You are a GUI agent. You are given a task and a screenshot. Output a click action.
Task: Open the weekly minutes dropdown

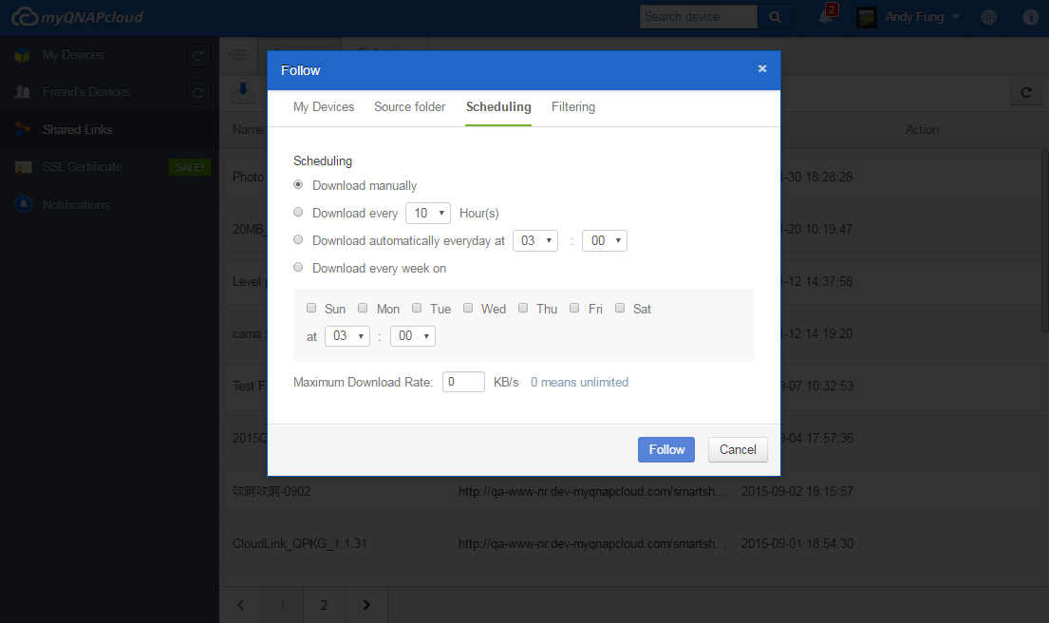(412, 336)
